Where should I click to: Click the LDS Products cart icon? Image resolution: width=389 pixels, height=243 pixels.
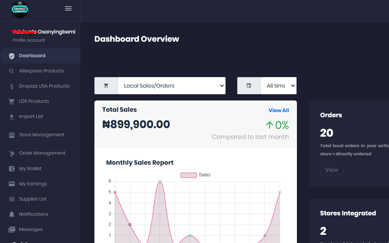click(12, 102)
